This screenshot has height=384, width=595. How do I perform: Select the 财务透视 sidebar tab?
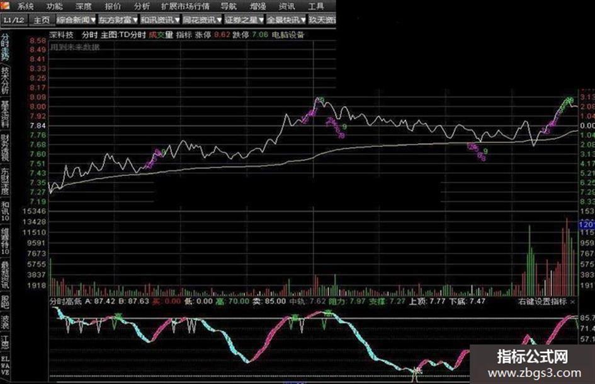tap(5, 148)
